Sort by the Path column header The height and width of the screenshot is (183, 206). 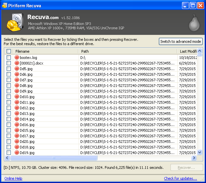tap(128, 51)
